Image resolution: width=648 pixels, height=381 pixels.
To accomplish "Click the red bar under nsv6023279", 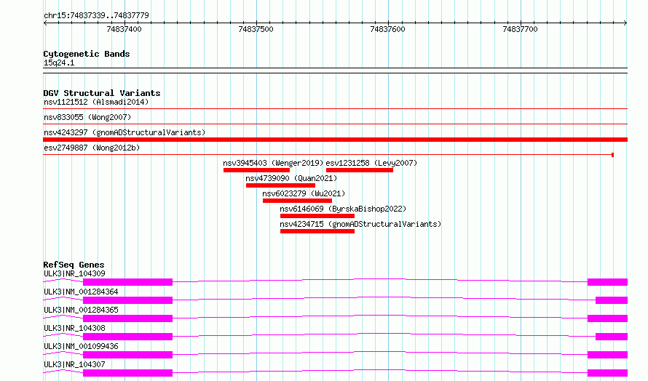I will point(297,201).
